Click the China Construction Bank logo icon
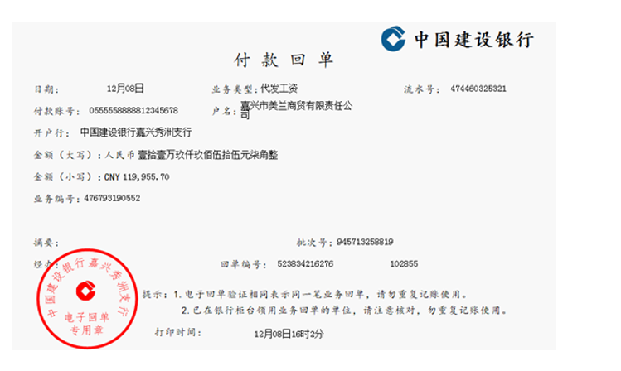Viewport: 621px width, 371px height. pyautogui.click(x=393, y=39)
